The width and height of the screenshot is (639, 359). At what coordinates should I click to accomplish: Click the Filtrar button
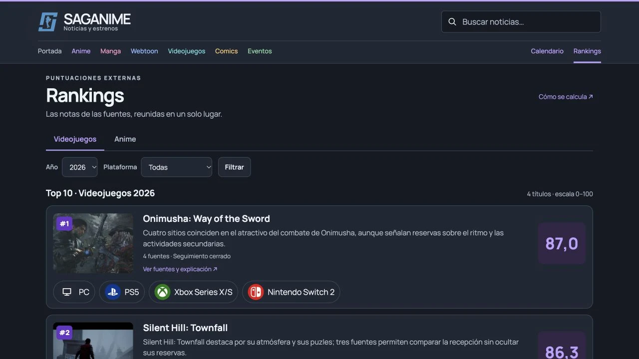coord(234,167)
